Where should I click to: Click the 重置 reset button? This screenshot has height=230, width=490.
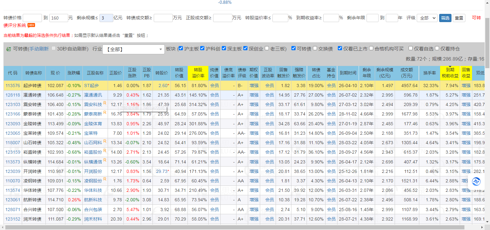pos(459,18)
